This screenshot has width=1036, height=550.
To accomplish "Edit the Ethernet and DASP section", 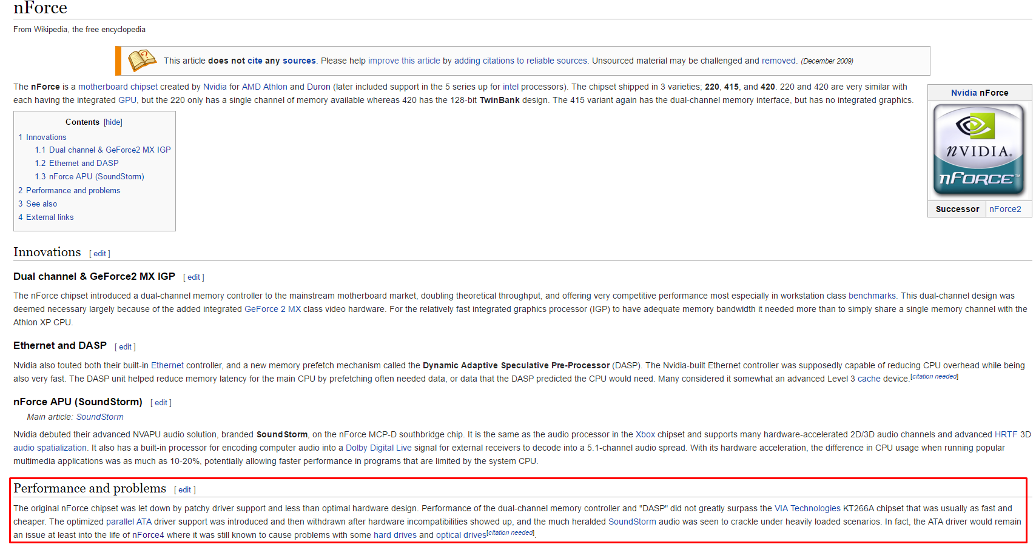I will click(x=125, y=347).
